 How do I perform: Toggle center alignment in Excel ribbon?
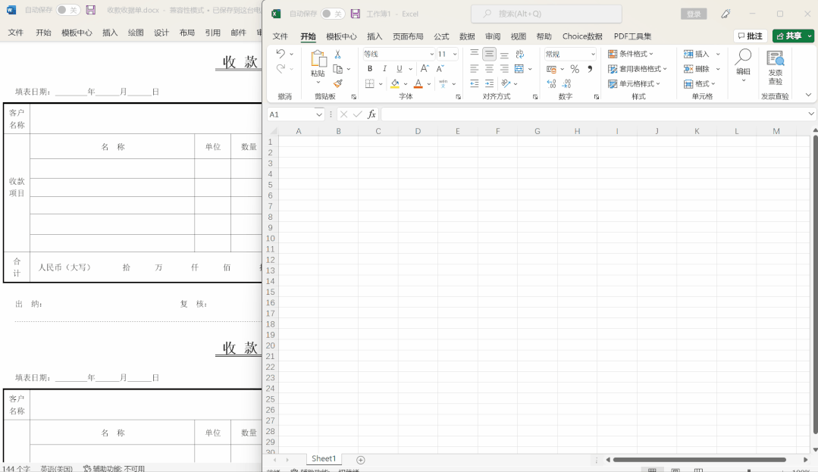coord(489,69)
